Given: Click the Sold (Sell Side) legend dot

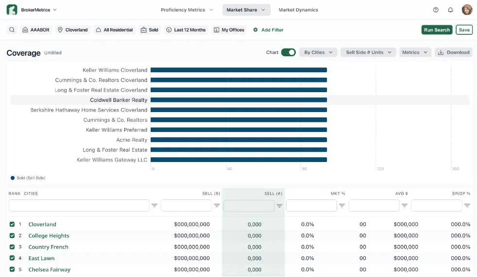Looking at the screenshot, I should 13,178.
